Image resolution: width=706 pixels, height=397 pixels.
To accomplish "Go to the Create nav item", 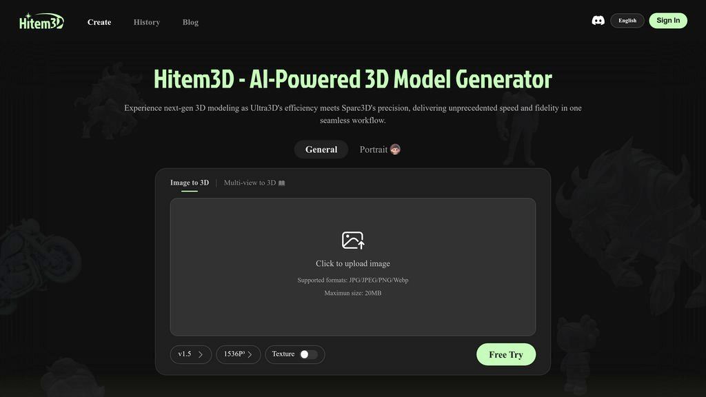I will point(99,22).
